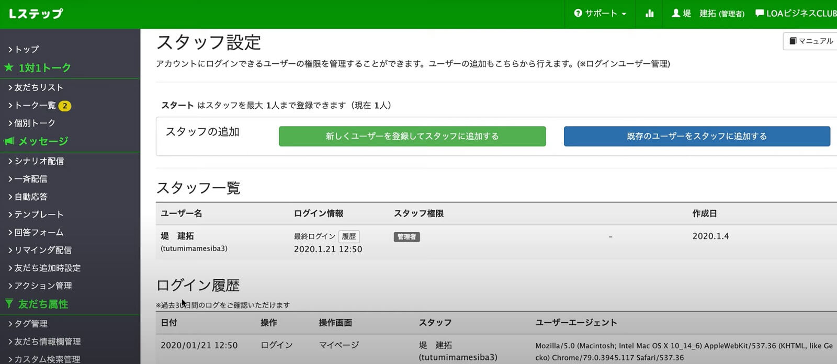The image size is (837, 364).
Task: Click the 作成日 column header
Action: pos(705,213)
